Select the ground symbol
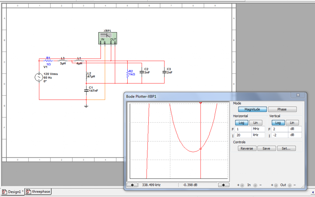The width and height of the screenshot is (315, 197). pos(86,106)
